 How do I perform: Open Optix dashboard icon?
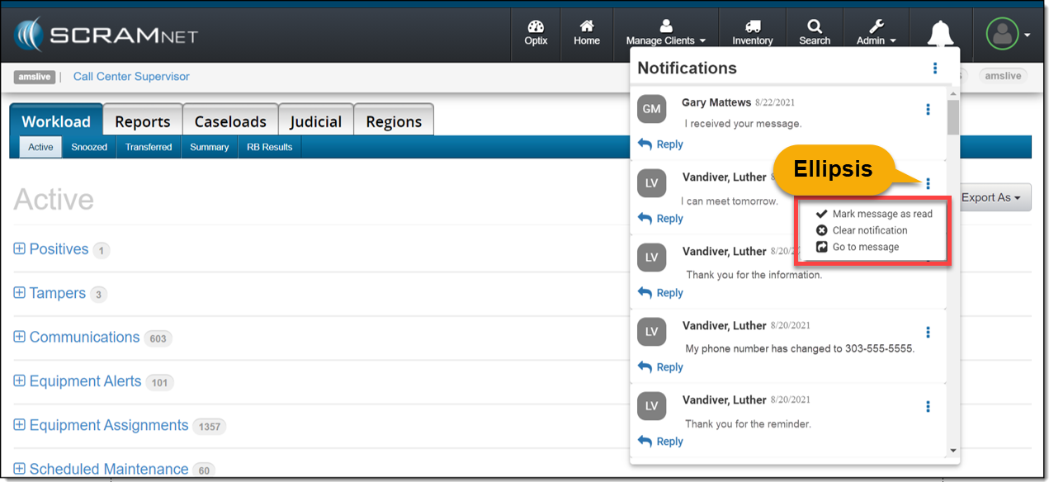(x=536, y=33)
